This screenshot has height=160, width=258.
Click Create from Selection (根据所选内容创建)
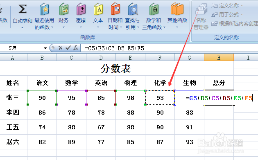pos(235,24)
